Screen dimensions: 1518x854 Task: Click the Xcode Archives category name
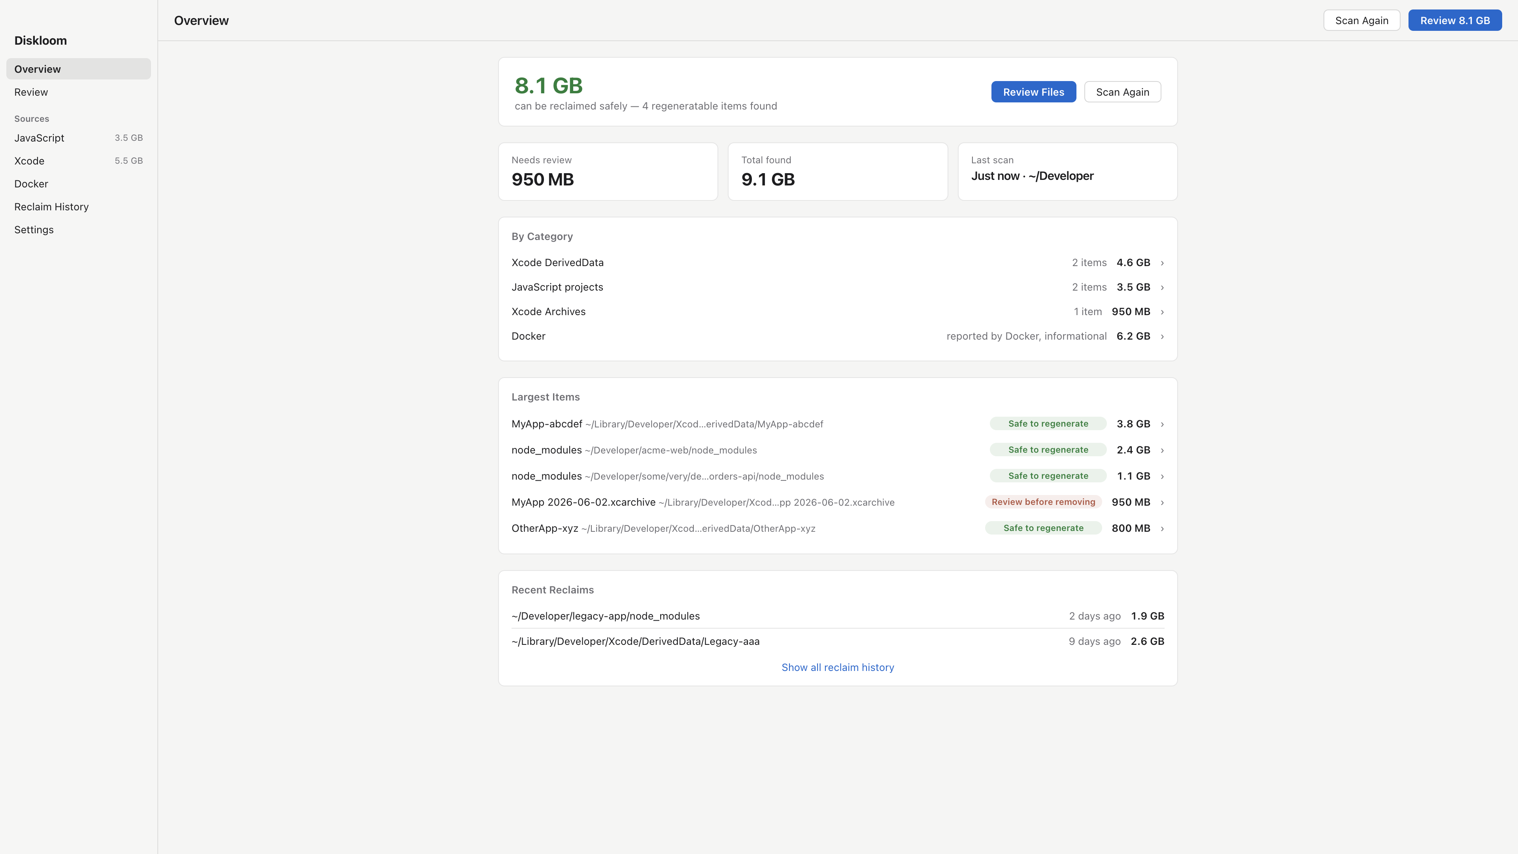coord(549,312)
